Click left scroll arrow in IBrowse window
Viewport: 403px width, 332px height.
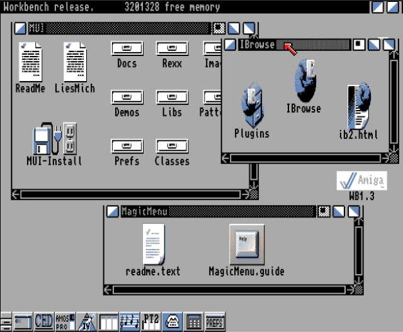point(225,158)
